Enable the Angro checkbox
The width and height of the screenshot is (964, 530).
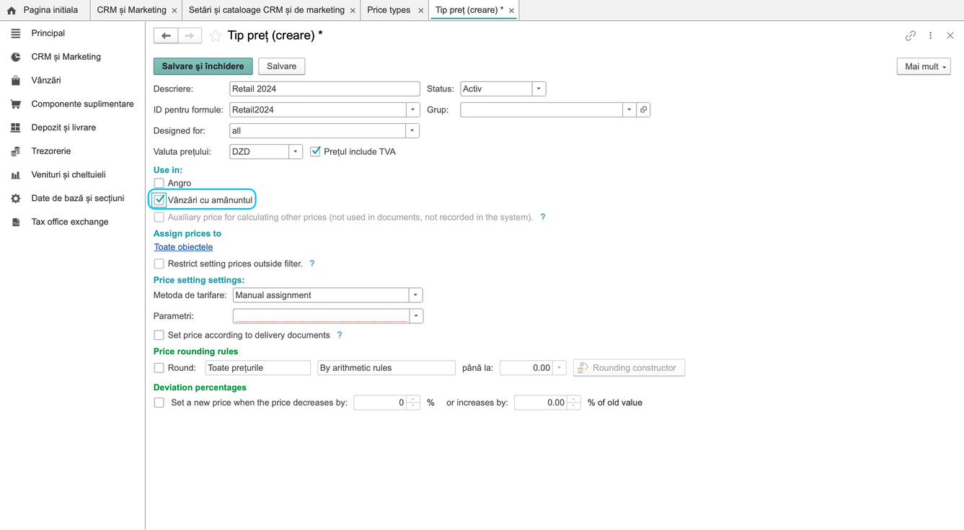[x=159, y=183]
